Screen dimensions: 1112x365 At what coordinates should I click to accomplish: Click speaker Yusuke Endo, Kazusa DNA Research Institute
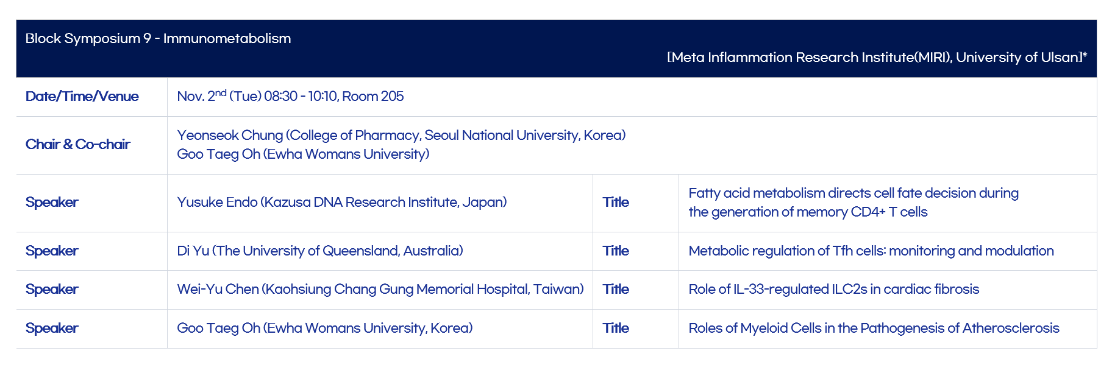pos(342,202)
